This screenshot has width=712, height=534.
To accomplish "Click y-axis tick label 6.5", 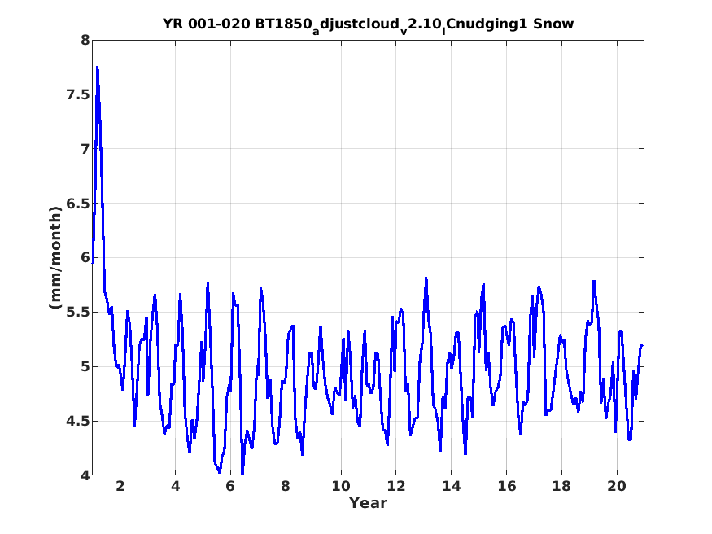I will tap(78, 204).
